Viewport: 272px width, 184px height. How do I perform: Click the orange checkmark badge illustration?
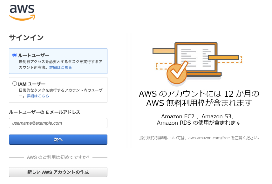pyautogui.click(x=177, y=73)
